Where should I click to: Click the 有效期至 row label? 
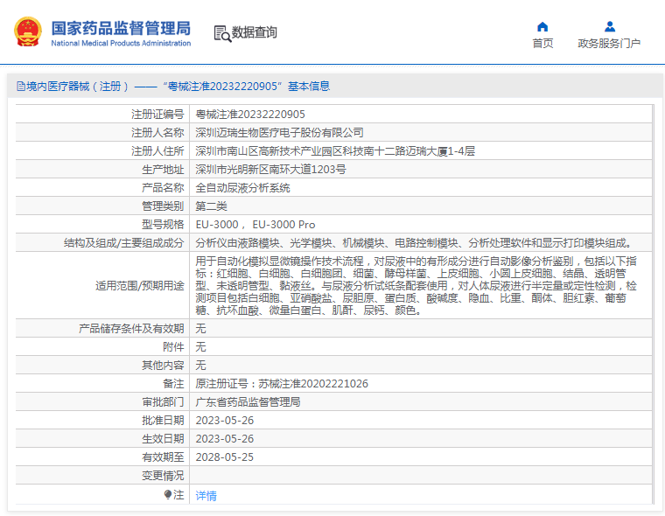click(x=163, y=457)
